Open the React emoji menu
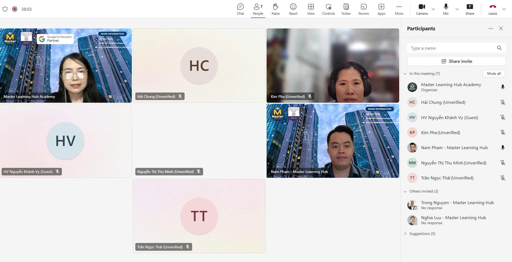The height and width of the screenshot is (262, 512). coord(293,9)
